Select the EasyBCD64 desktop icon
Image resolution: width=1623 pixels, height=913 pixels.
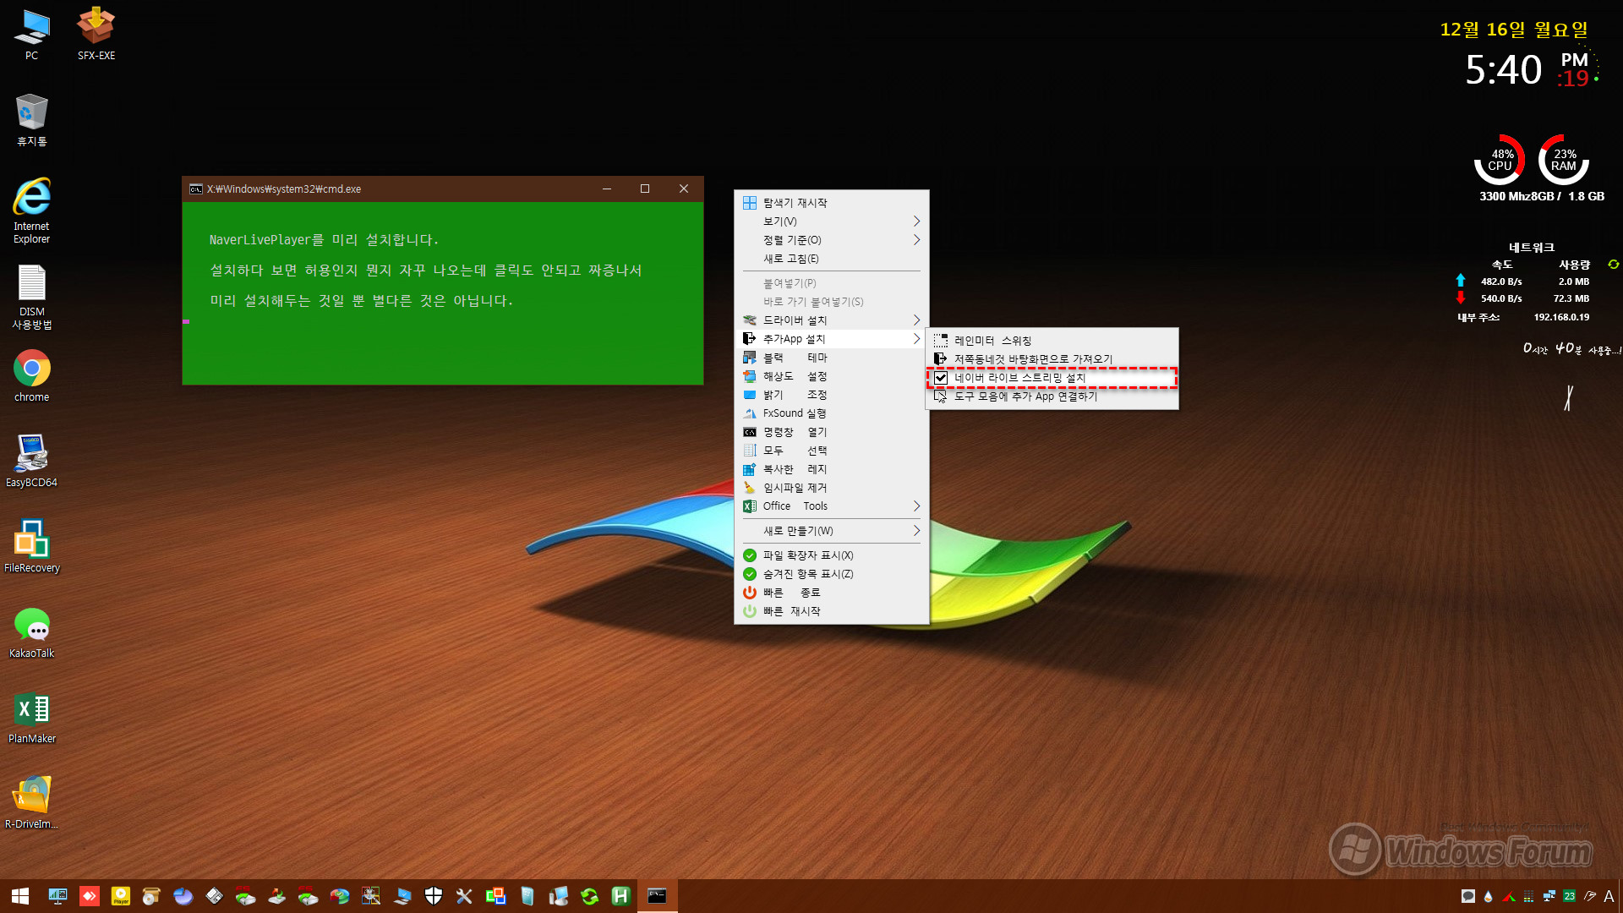(x=31, y=462)
